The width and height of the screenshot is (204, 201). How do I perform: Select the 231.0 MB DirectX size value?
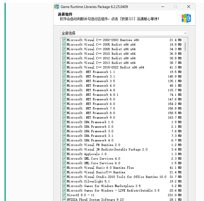175,195
